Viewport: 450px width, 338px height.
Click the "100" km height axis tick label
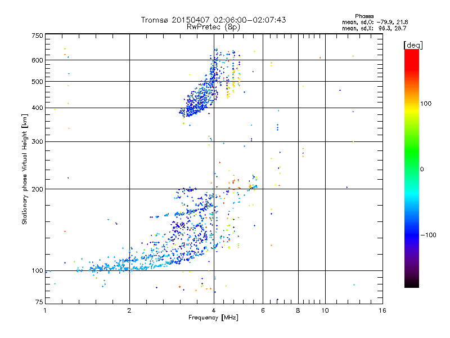coord(37,271)
